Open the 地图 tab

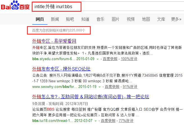coord(146,19)
